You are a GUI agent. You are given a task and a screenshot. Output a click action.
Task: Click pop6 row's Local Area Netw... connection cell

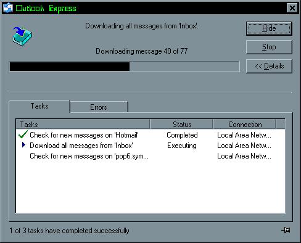[244, 156]
